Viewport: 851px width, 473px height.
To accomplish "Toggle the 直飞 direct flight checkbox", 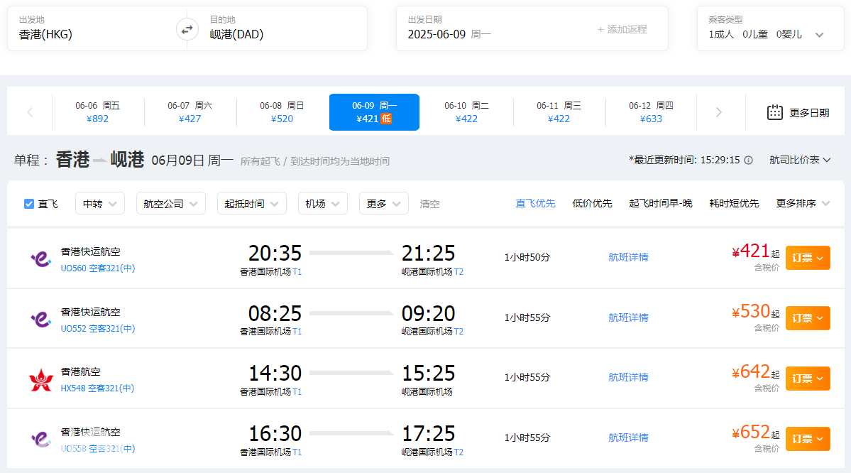I will click(29, 204).
